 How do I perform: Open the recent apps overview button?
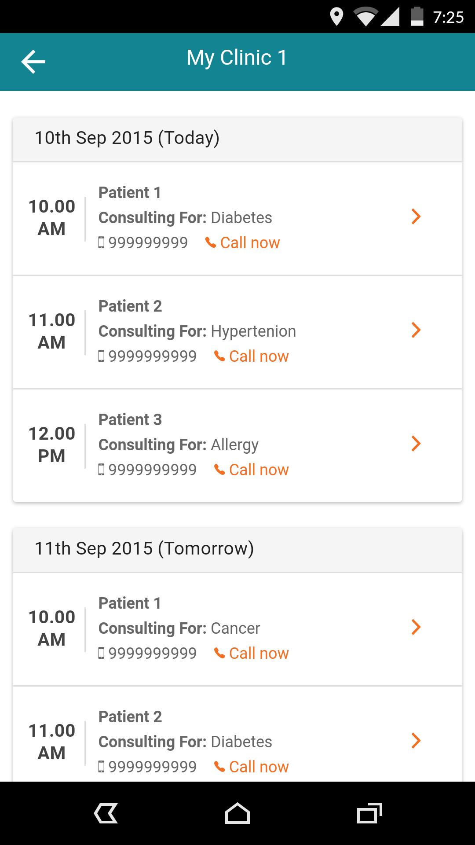[369, 813]
